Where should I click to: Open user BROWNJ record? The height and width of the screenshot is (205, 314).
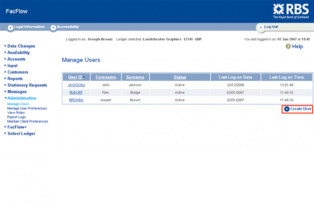(x=76, y=100)
